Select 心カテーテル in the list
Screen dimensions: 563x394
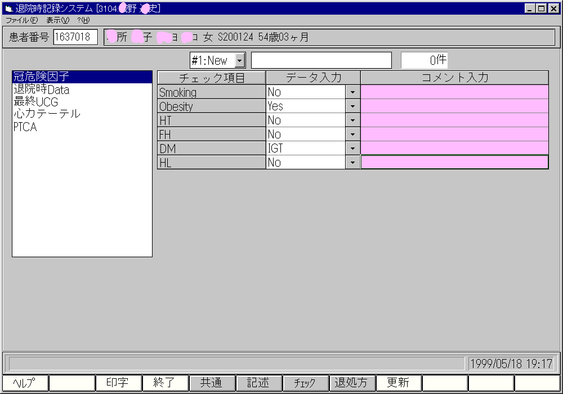pyautogui.click(x=47, y=114)
